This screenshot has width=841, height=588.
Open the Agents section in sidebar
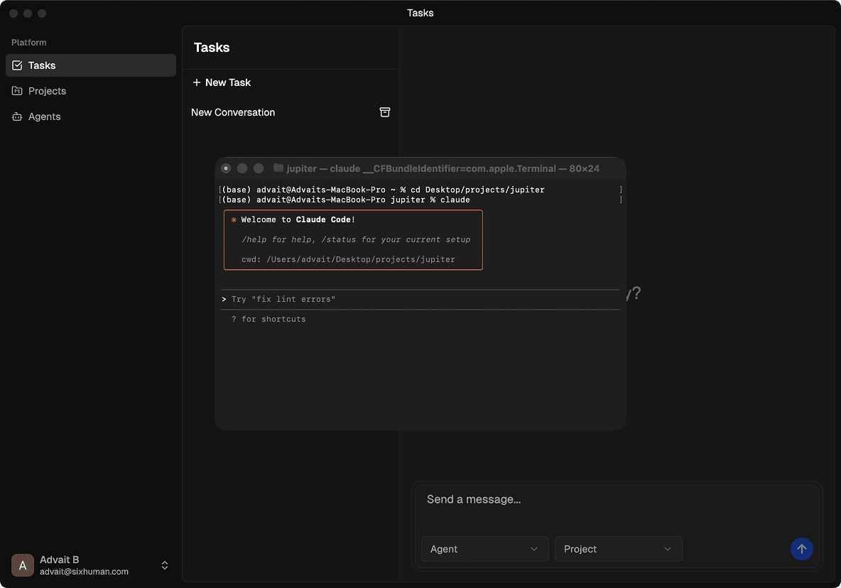[91, 117]
